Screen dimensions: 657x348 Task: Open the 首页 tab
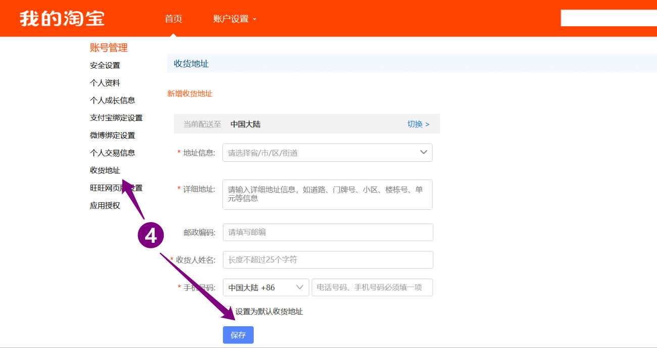[173, 19]
